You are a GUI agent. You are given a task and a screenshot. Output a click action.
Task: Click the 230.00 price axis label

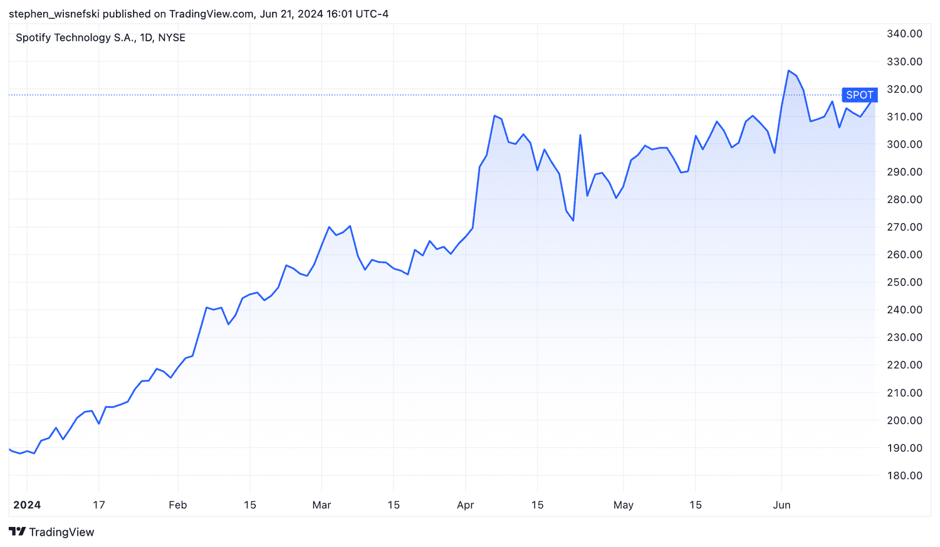pos(904,337)
